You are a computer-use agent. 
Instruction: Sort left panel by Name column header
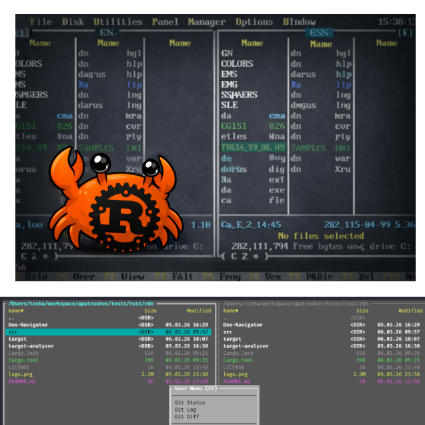16,311
